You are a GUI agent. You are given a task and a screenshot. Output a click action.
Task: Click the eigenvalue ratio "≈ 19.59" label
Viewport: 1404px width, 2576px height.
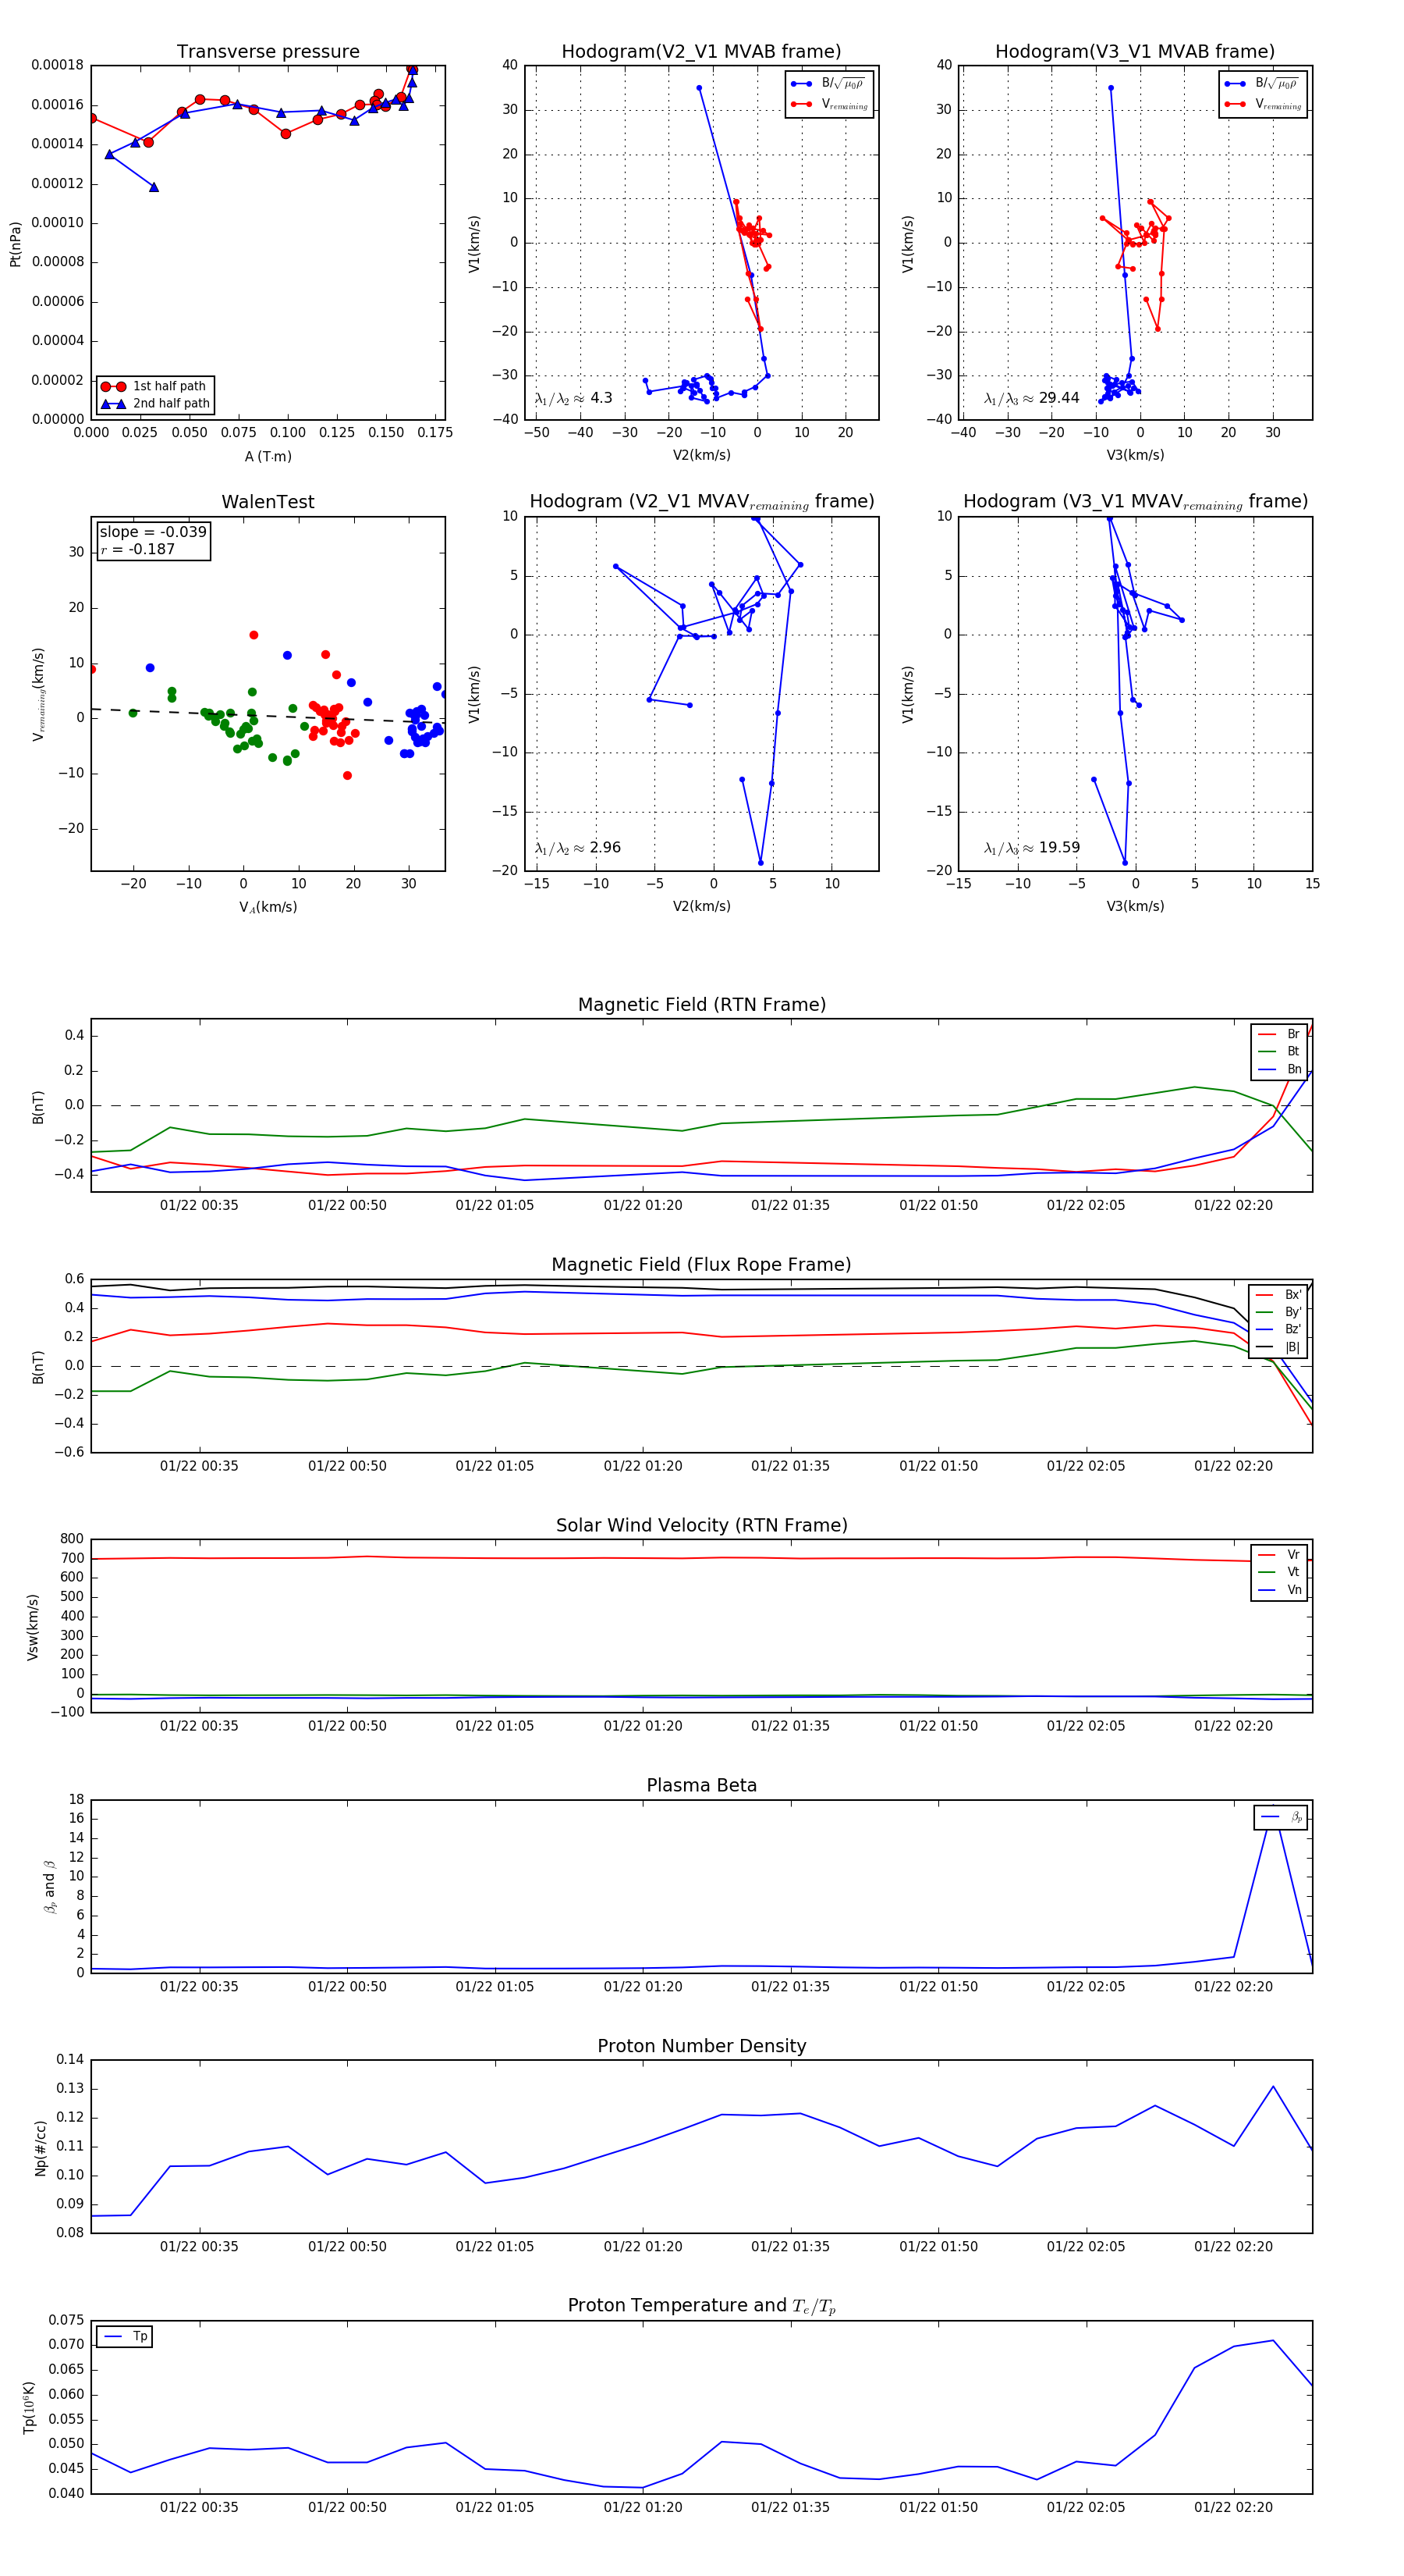(x=1031, y=848)
